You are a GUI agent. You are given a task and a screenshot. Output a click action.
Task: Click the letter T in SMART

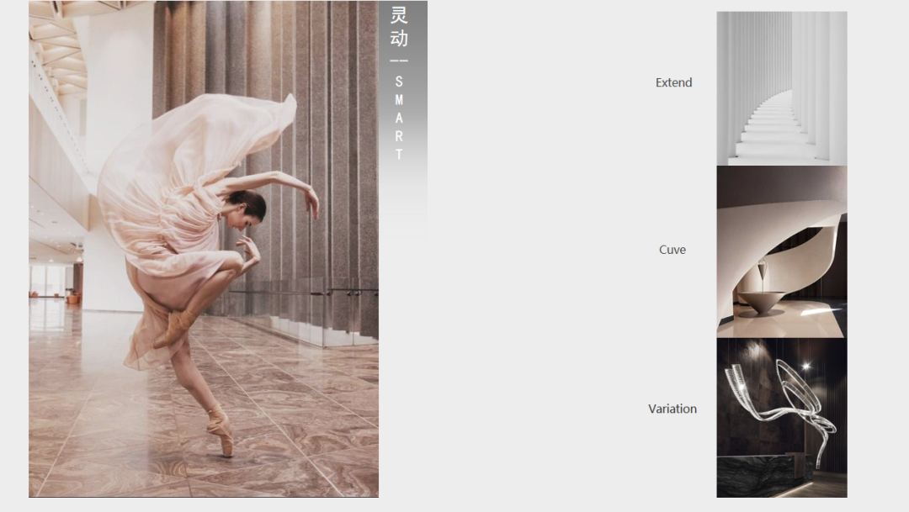399,155
